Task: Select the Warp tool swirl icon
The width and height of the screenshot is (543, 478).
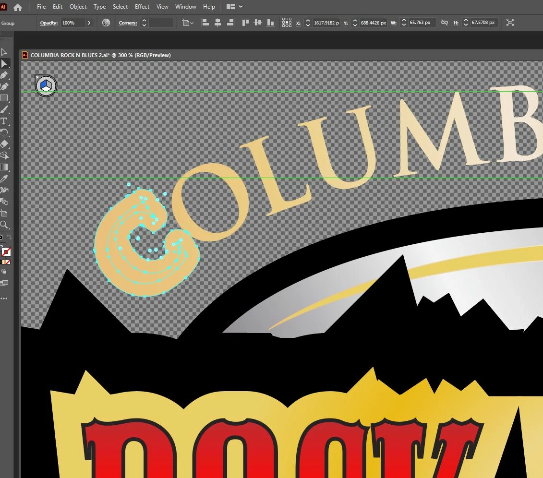Action: (x=4, y=190)
